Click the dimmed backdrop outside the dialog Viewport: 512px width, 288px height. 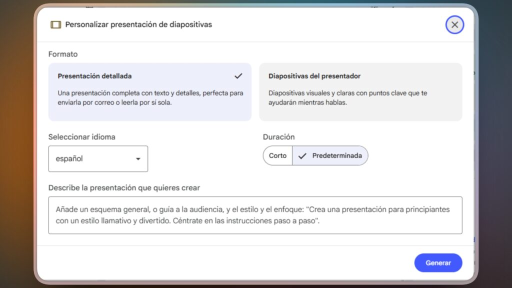click(x=15, y=150)
